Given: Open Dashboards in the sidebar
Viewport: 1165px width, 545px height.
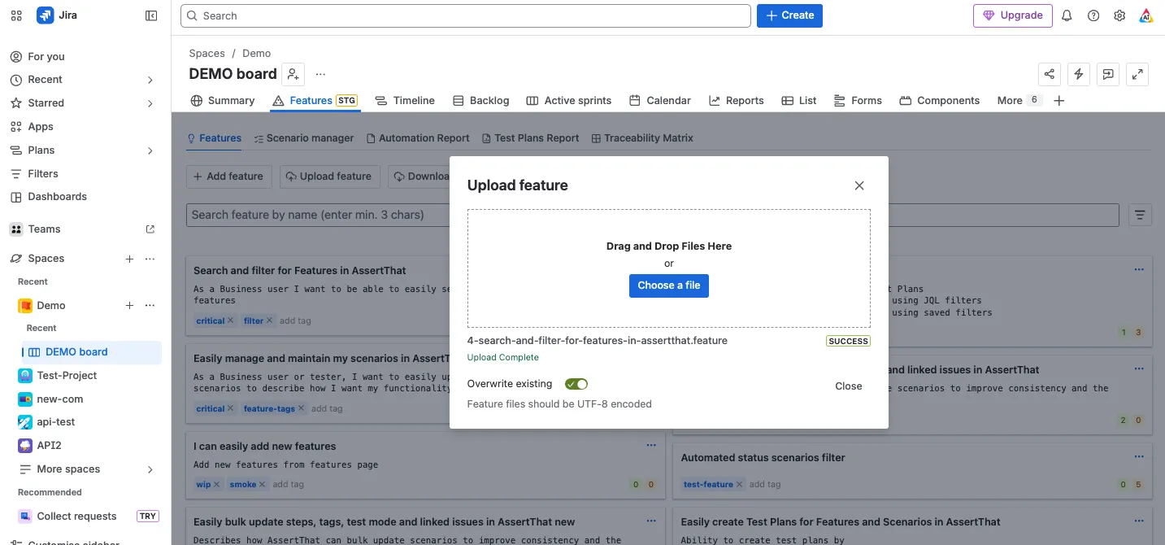Looking at the screenshot, I should pos(57,197).
